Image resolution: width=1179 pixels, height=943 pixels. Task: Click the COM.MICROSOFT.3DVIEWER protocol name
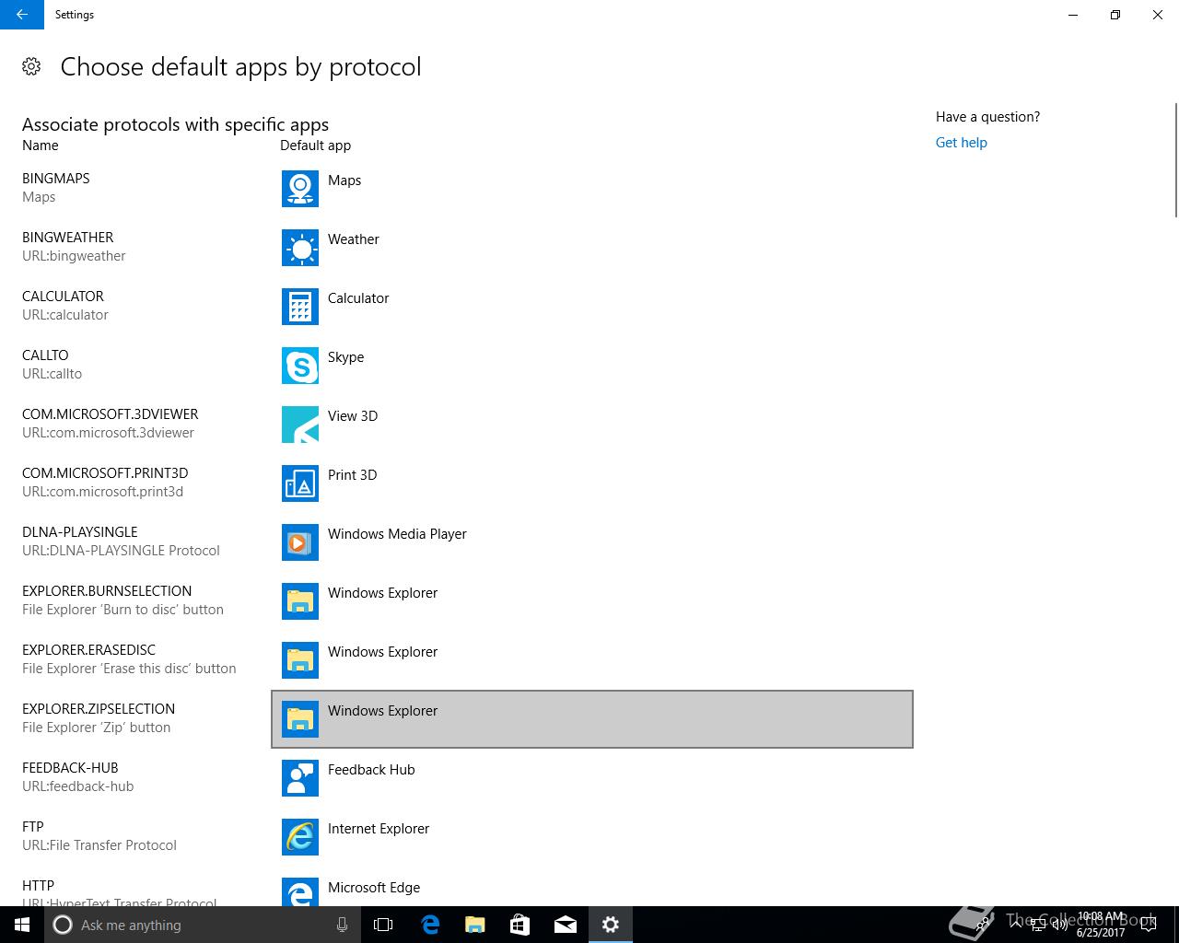point(111,414)
